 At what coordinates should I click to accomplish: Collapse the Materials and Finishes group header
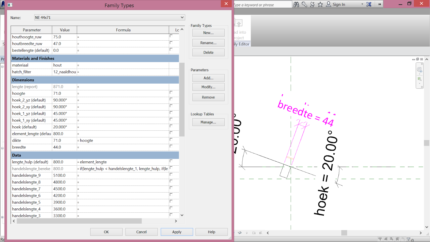coord(95,58)
